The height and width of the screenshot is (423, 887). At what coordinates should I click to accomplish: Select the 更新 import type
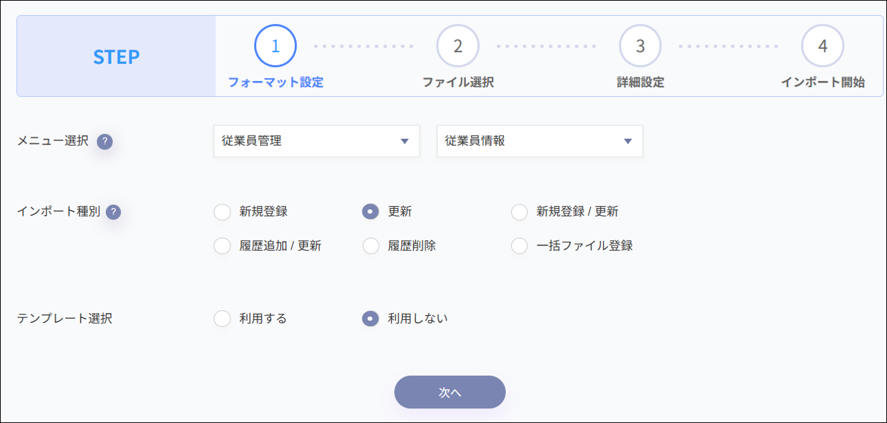point(370,212)
